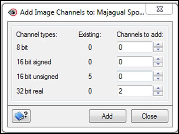The height and width of the screenshot is (134, 179).
Task: Select the 16 bit signed input field
Action: (x=135, y=62)
